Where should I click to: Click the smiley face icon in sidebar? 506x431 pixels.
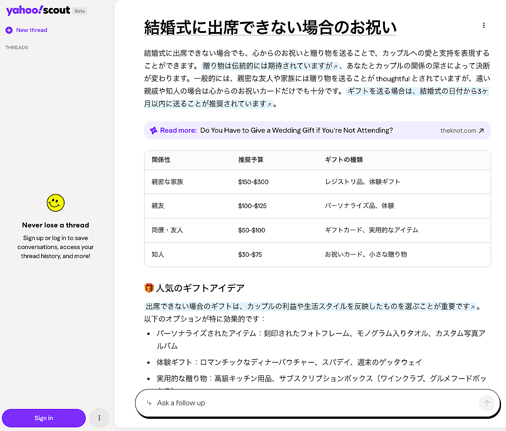click(x=56, y=203)
